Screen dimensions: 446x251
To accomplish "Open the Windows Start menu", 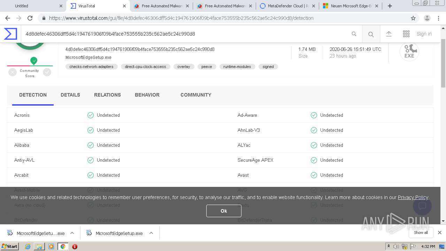I will (x=9, y=246).
